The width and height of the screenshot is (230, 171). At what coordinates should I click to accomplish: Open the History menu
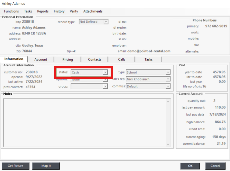click(59, 11)
